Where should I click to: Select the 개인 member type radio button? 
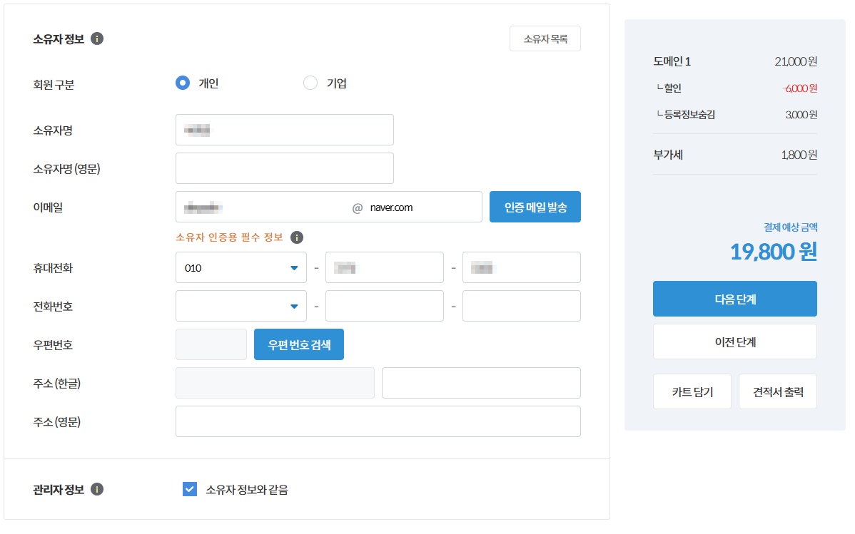click(x=183, y=83)
